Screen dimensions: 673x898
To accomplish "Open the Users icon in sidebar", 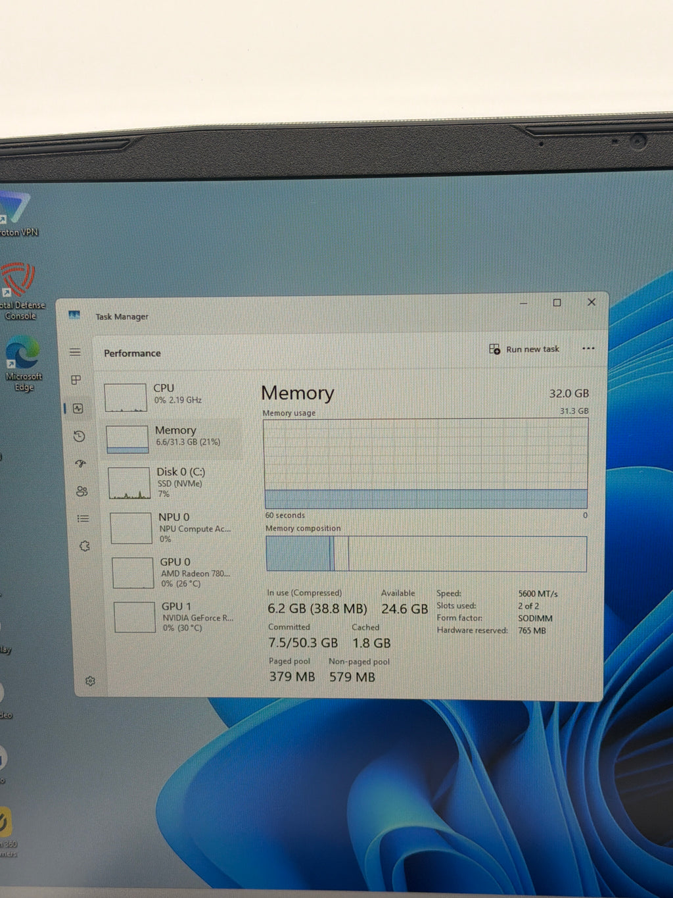I will click(82, 491).
